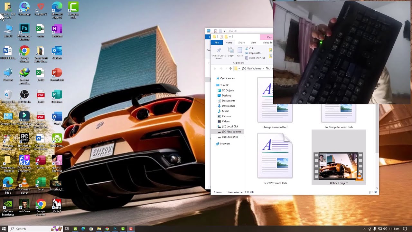The width and height of the screenshot is (412, 232).
Task: Click the Windows Start button
Action: point(4,229)
